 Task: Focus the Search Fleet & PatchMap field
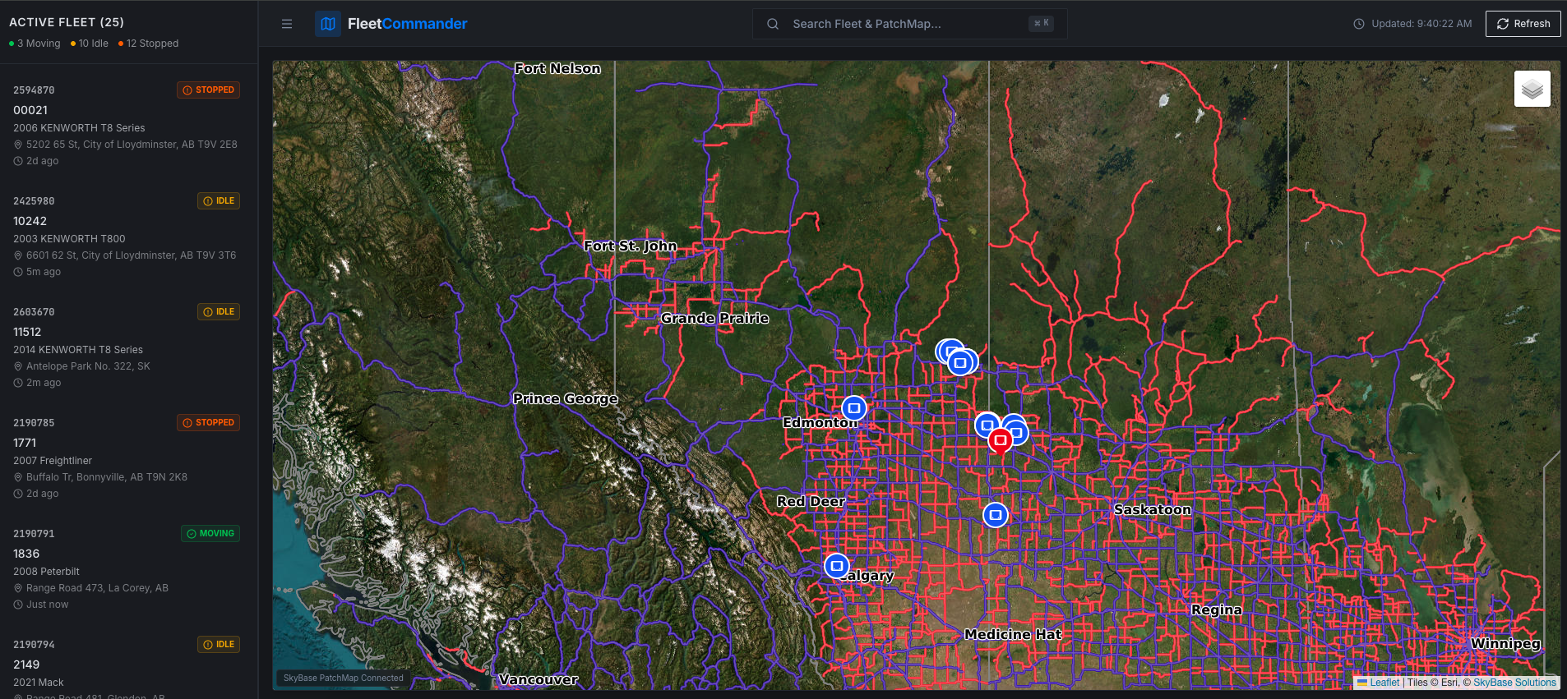click(x=904, y=24)
